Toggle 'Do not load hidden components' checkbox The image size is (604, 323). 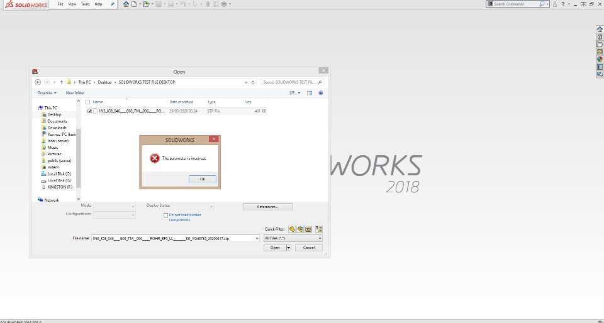pos(165,216)
